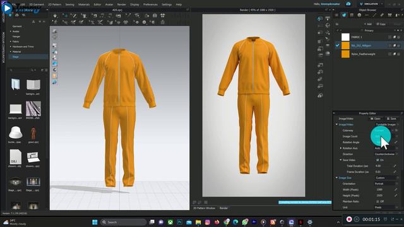This screenshot has width=404, height=227.
Task: Click the white FABRIC 1 color swatch
Action: point(345,37)
